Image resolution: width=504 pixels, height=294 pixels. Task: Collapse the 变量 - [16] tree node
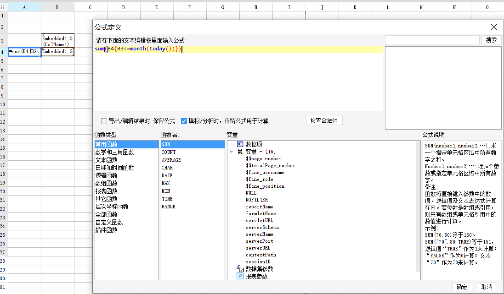click(x=231, y=152)
